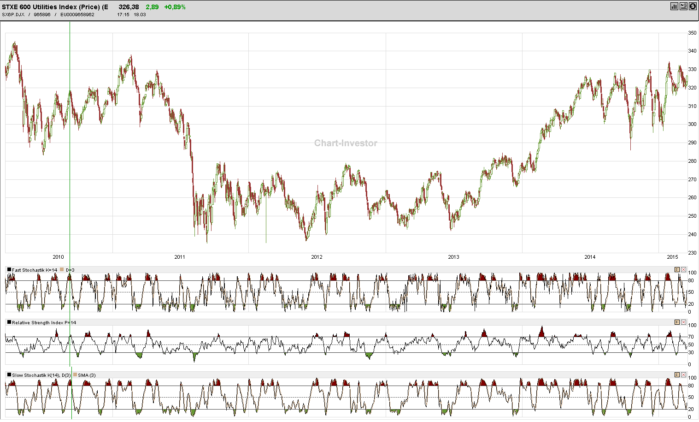The height and width of the screenshot is (422, 699).
Task: Close the Slow Stochastik indicator
Action: (684, 375)
